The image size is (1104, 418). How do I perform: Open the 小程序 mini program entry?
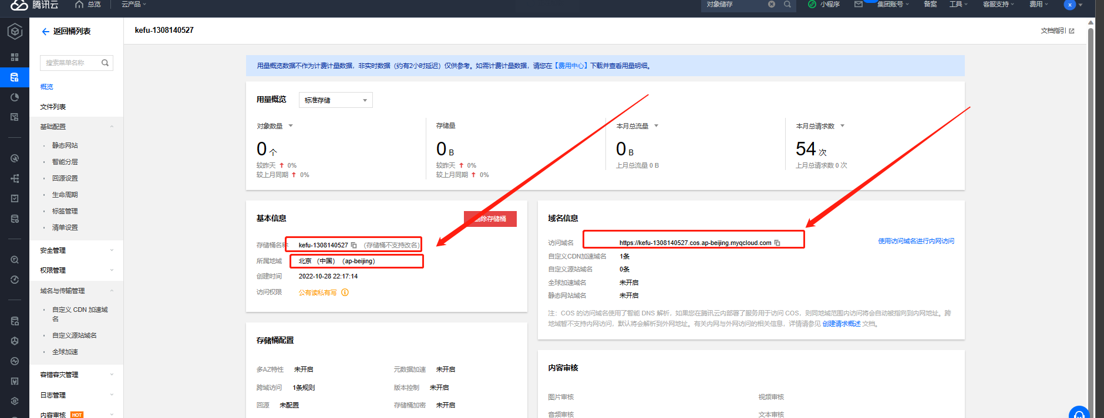click(x=824, y=4)
